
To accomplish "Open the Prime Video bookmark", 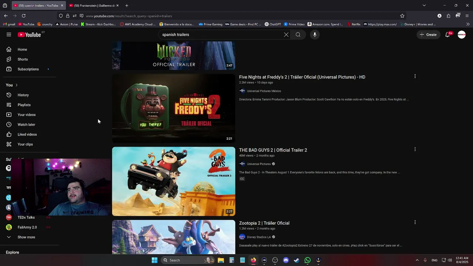I will pyautogui.click(x=294, y=24).
